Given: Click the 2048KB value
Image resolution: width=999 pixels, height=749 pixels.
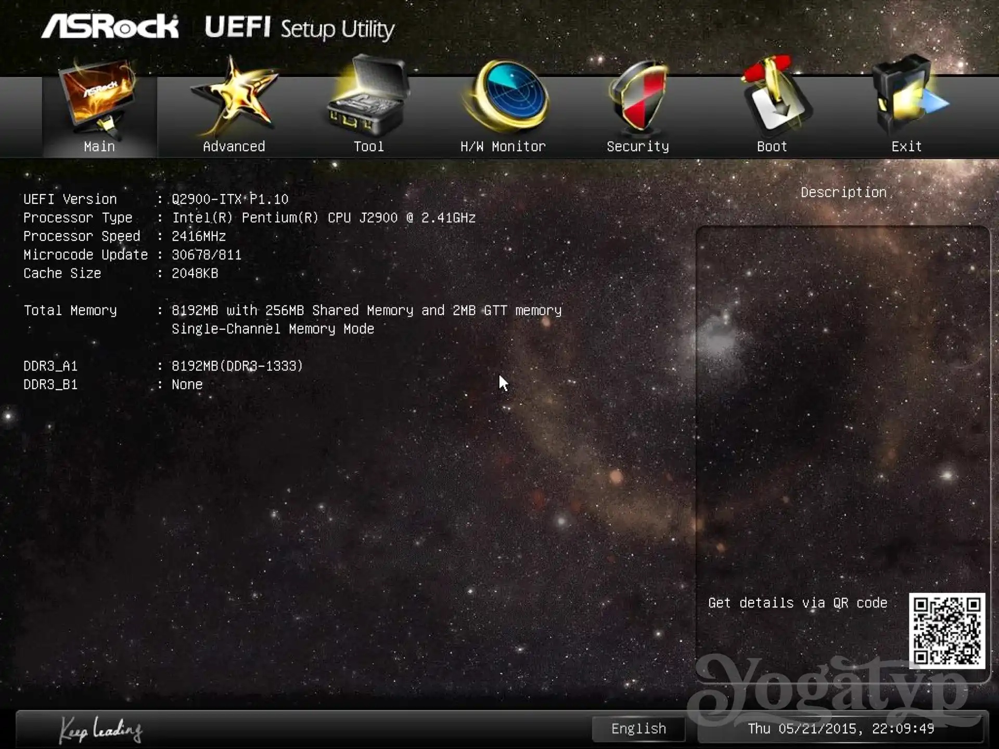Looking at the screenshot, I should click(195, 273).
